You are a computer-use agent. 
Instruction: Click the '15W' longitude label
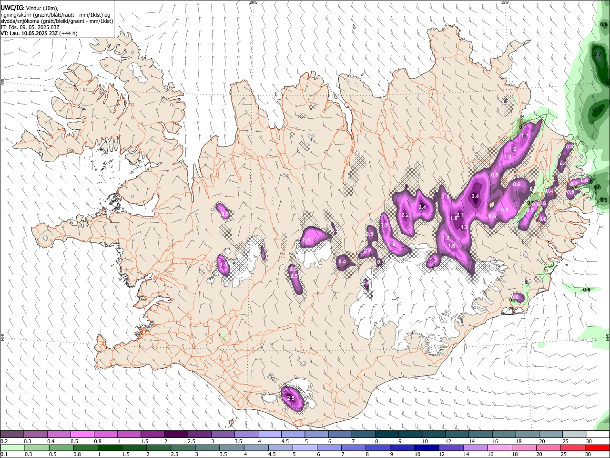[x=505, y=2]
